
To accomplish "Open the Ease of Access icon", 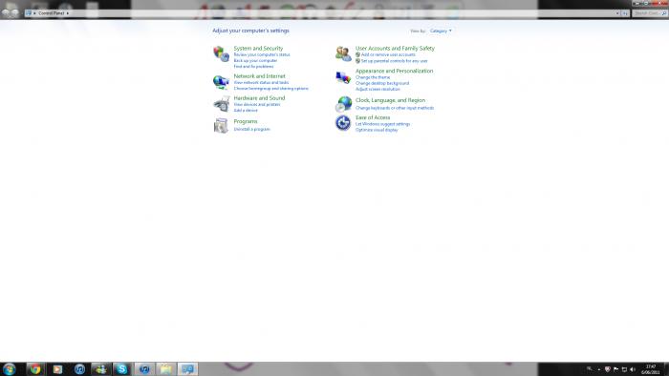I will (343, 123).
